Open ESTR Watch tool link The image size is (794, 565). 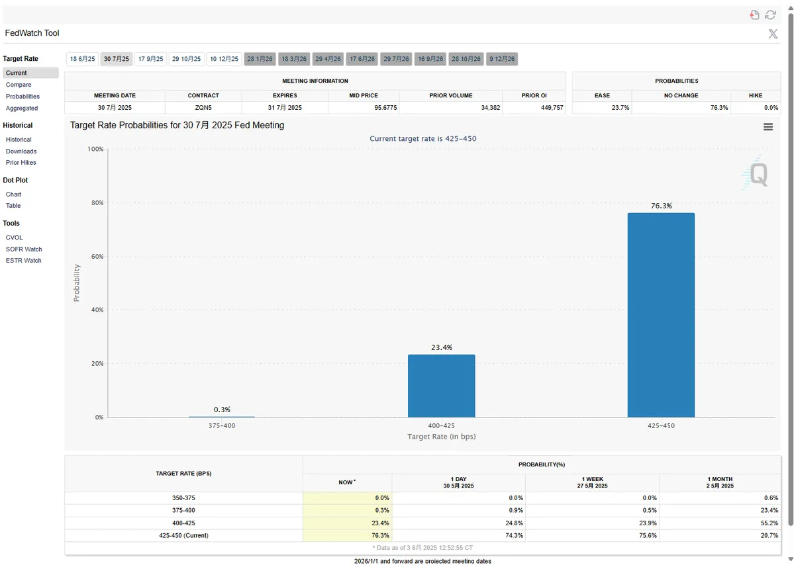tap(23, 261)
